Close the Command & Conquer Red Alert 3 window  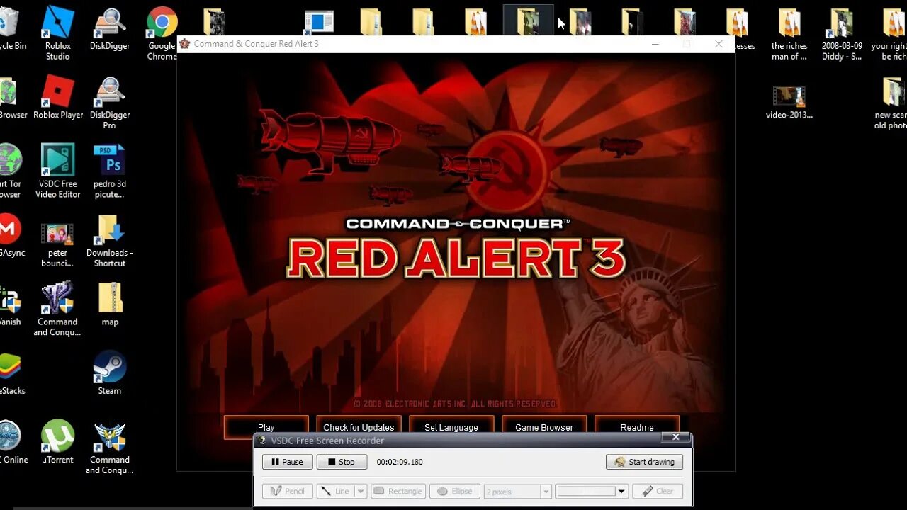click(x=719, y=44)
